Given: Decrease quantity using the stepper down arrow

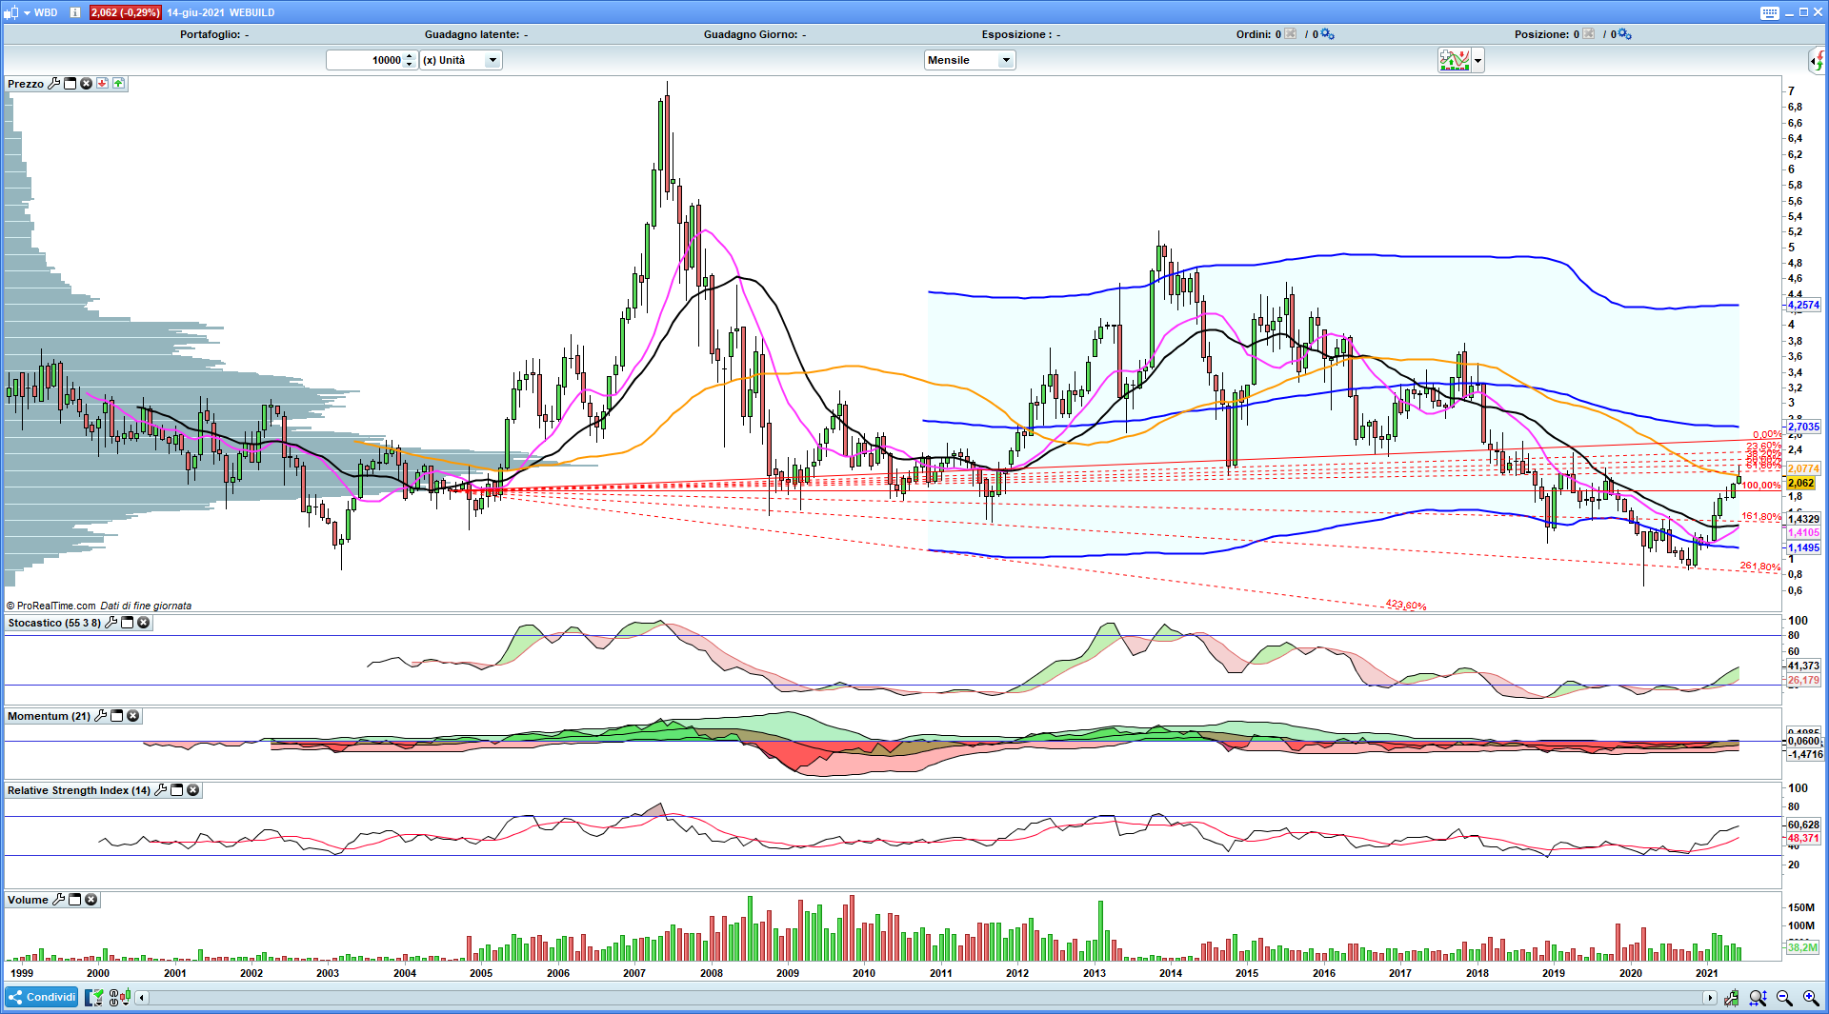Looking at the screenshot, I should click(x=410, y=64).
